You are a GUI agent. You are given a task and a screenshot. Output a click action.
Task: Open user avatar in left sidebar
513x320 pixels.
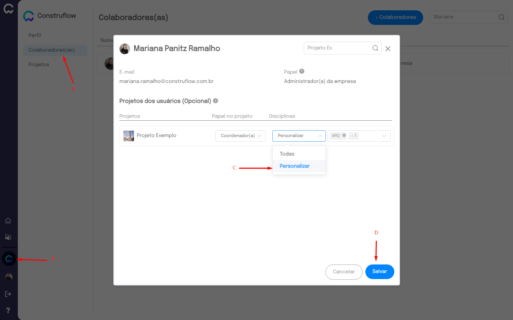coord(9,277)
